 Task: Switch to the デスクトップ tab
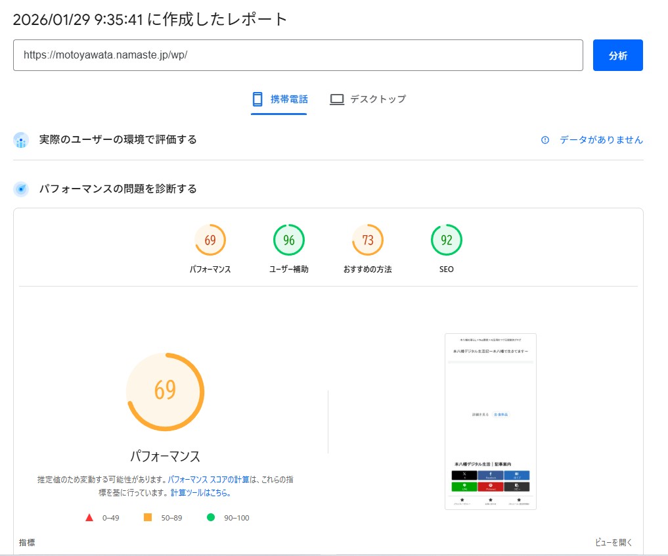point(368,99)
